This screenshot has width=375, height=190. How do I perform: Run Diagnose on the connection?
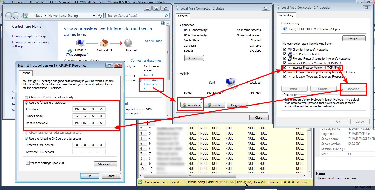(x=237, y=105)
